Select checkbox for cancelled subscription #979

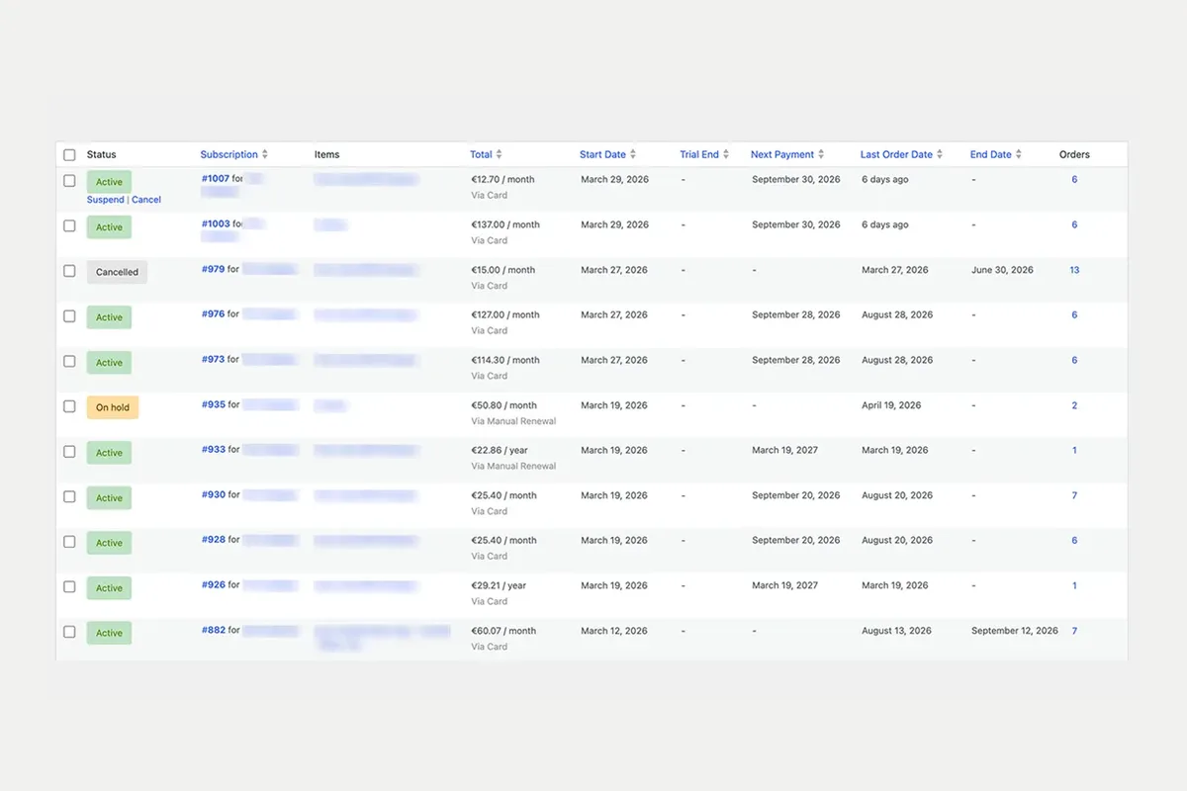coord(69,271)
